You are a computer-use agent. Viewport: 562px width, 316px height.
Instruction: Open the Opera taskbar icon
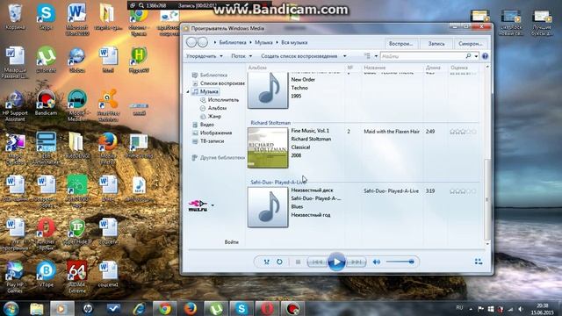[267, 308]
